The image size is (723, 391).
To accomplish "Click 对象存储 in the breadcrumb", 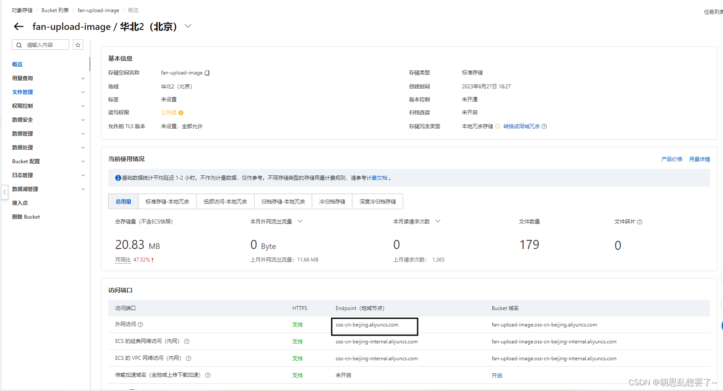I will pos(22,10).
